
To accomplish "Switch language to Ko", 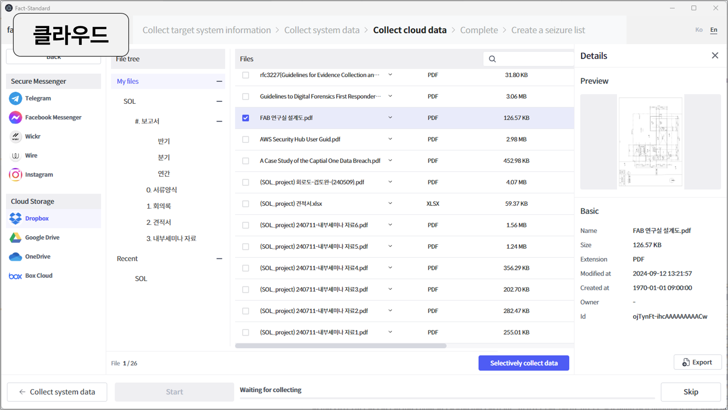I will pyautogui.click(x=699, y=30).
